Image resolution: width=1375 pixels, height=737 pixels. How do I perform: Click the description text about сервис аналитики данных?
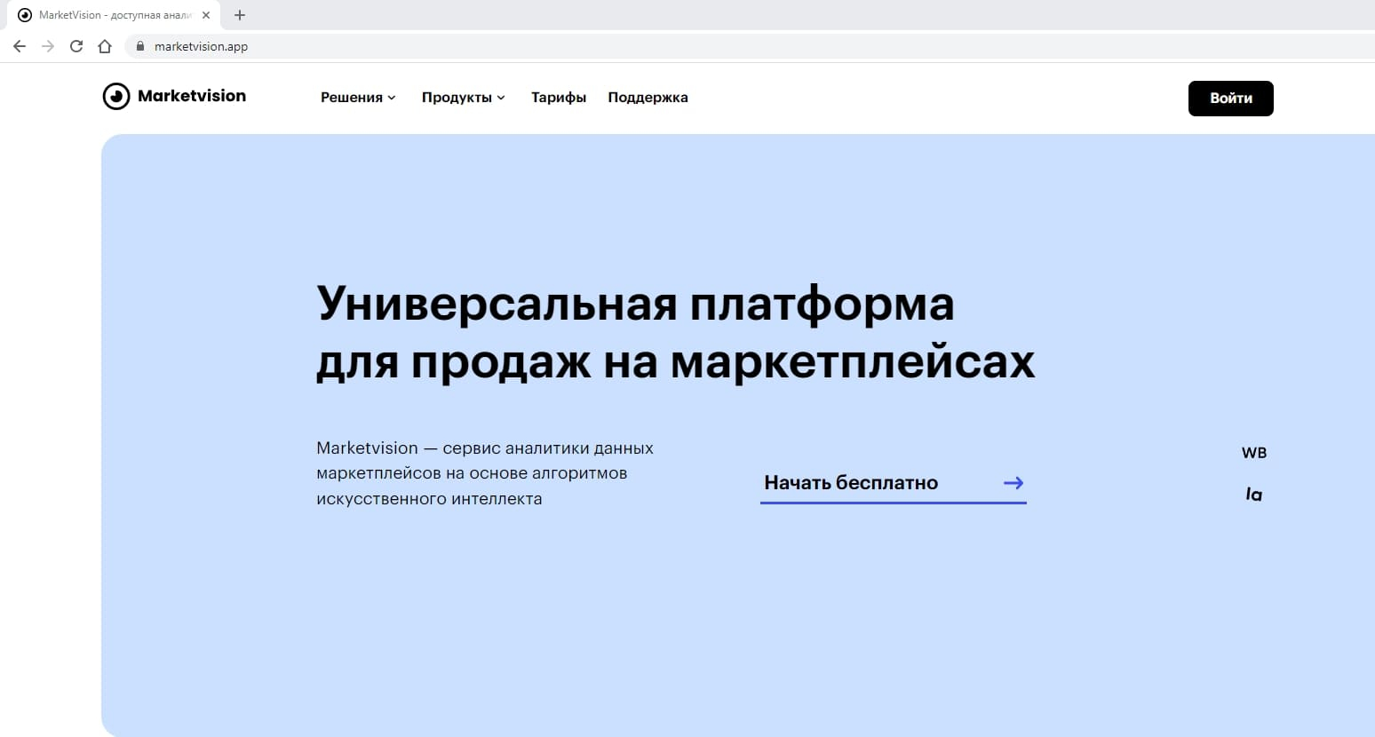tap(485, 473)
